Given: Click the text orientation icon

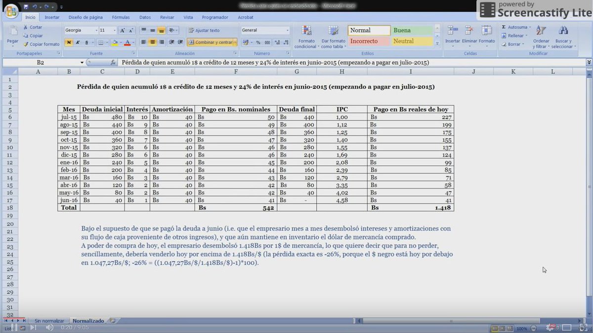Looking at the screenshot, I should (x=172, y=31).
